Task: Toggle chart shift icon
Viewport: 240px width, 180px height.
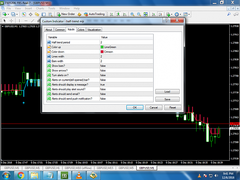Action: coord(160,14)
